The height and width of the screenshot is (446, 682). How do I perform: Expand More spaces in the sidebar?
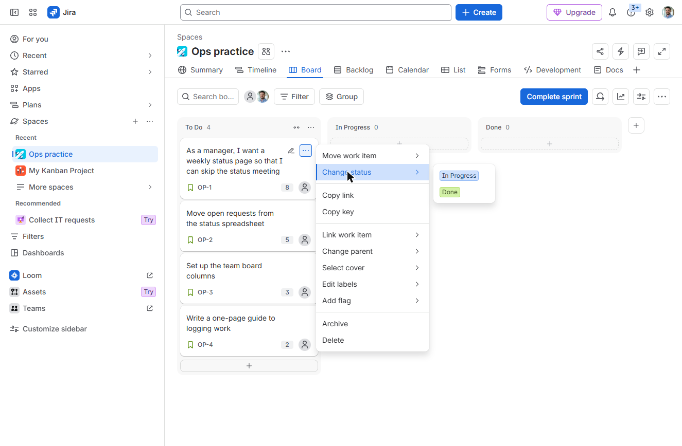[150, 187]
